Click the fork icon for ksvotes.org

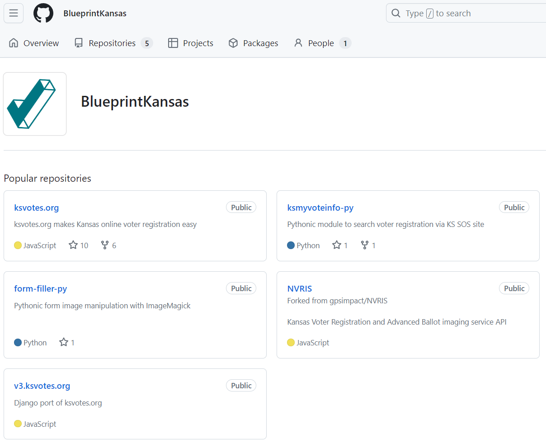pos(105,245)
